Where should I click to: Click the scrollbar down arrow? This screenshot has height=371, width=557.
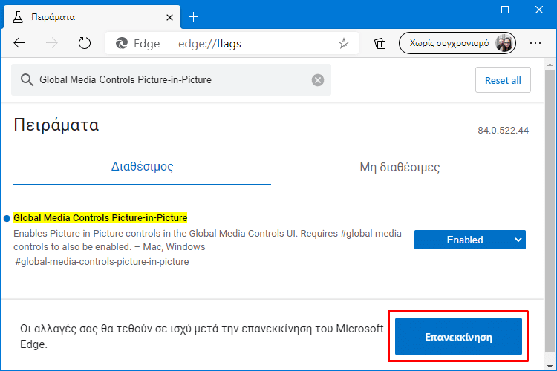[x=550, y=366]
